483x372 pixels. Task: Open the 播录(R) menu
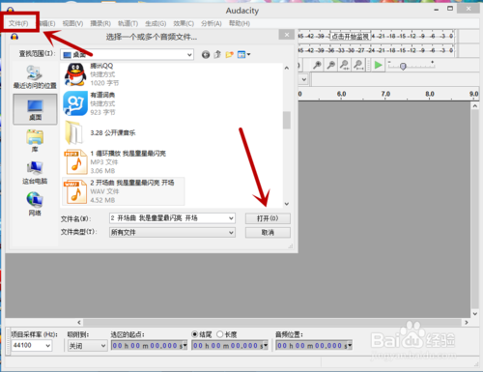point(100,23)
